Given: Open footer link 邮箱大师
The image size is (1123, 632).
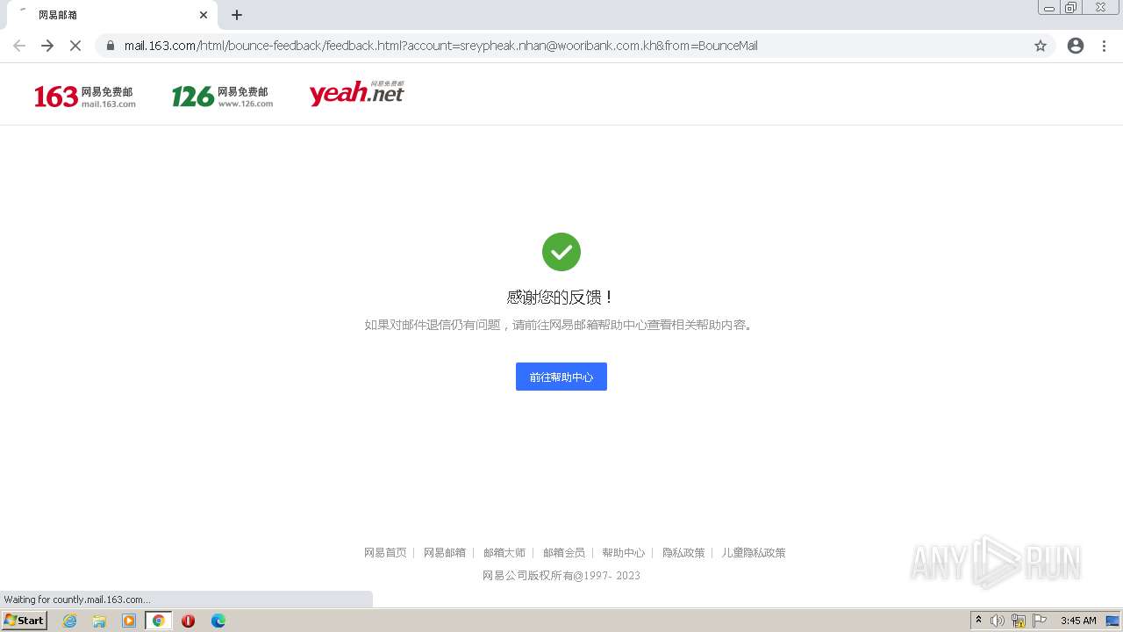Looking at the screenshot, I should 504,553.
